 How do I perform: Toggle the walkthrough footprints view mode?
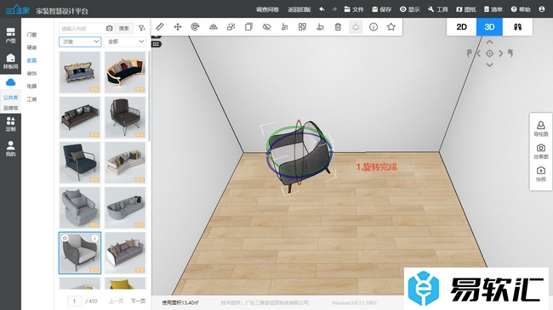[517, 27]
